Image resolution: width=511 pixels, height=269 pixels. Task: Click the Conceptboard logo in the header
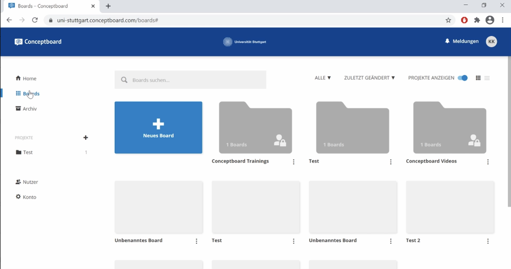[38, 42]
